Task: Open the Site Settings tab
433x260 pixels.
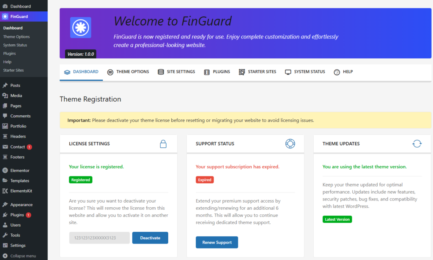Action: point(176,72)
